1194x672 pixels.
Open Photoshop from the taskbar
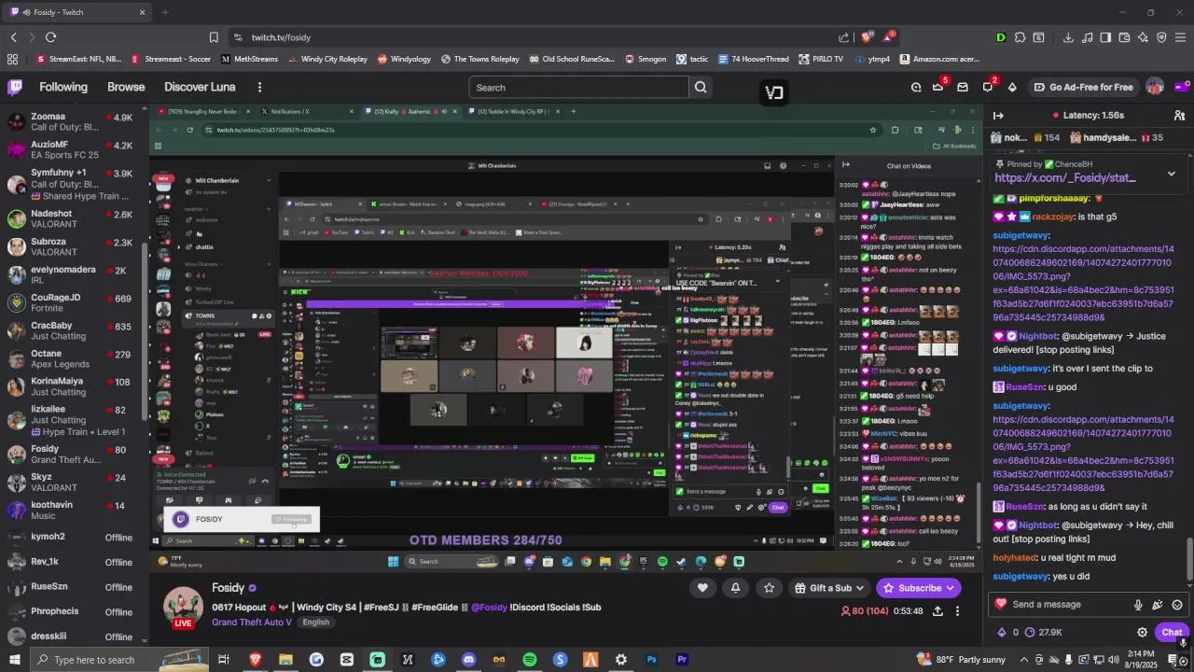click(652, 660)
